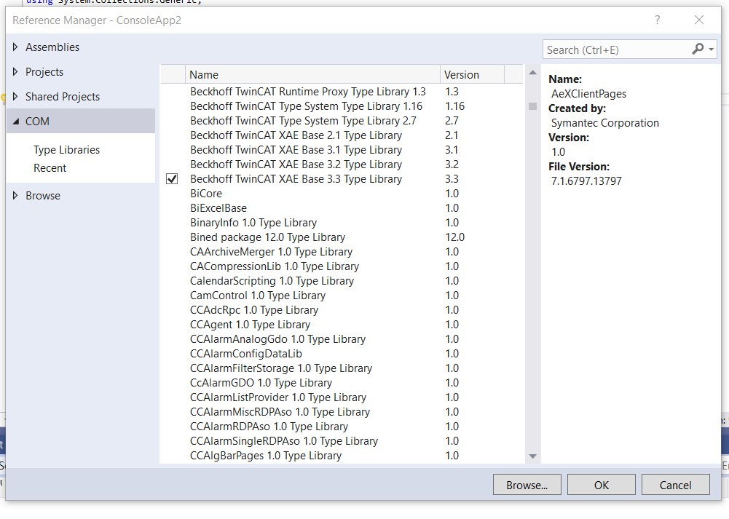Click the vertical scrollbar thumb

click(x=533, y=106)
